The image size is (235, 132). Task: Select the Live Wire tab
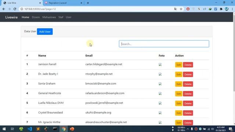[x=22, y=3]
